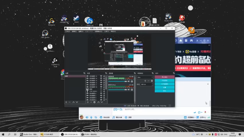Toggle lock on Game Capture 10 source
This screenshot has height=137, width=244.
[x=104, y=87]
